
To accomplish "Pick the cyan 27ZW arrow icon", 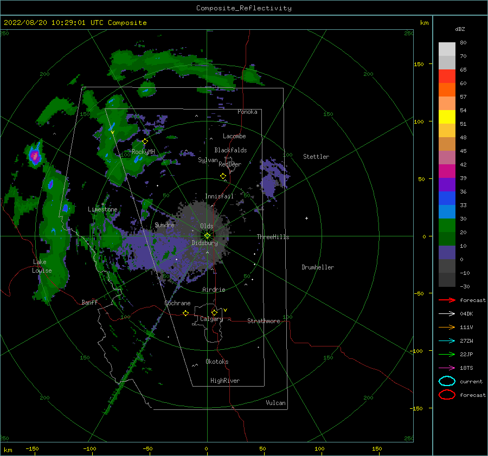I will (x=447, y=341).
